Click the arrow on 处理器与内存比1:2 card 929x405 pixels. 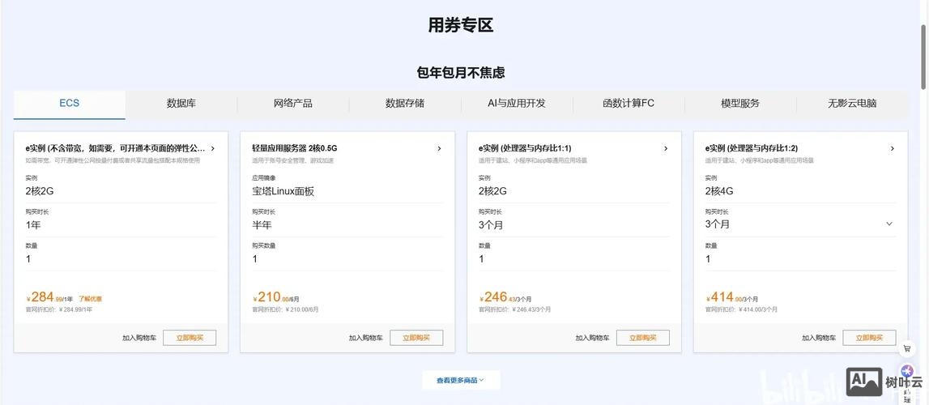point(893,148)
